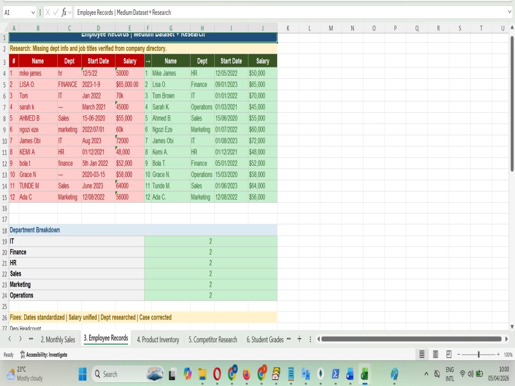
Task: Click the 100% zoom level
Action: click(508, 355)
